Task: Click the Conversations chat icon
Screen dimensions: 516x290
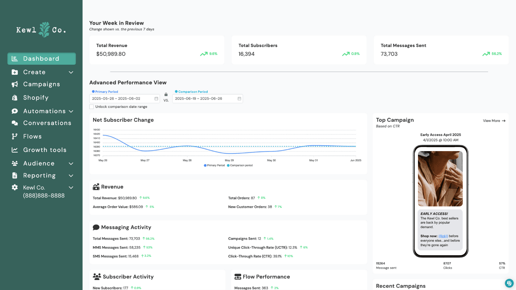Action: (x=14, y=123)
